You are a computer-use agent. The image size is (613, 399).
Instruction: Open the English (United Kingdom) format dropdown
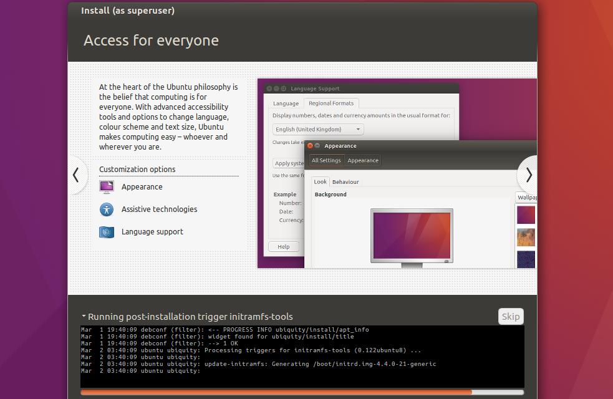tap(318, 129)
